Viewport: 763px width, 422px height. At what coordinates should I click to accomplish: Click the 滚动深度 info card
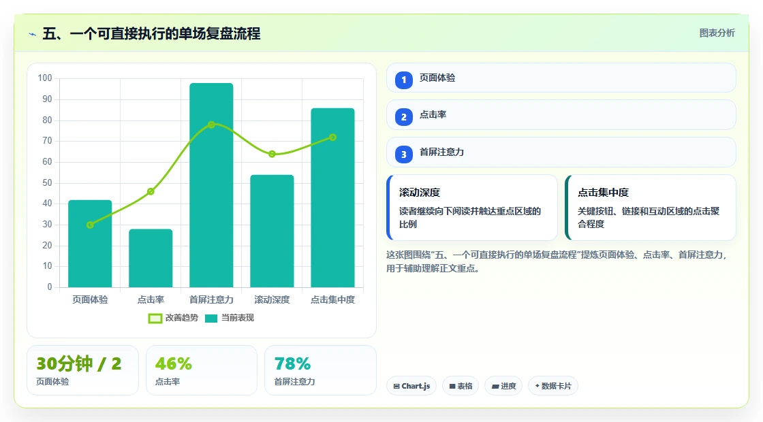(x=472, y=208)
